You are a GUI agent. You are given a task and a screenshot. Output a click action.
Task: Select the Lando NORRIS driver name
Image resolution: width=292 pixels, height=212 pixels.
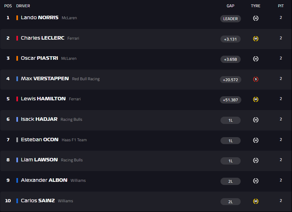pyautogui.click(x=40, y=18)
